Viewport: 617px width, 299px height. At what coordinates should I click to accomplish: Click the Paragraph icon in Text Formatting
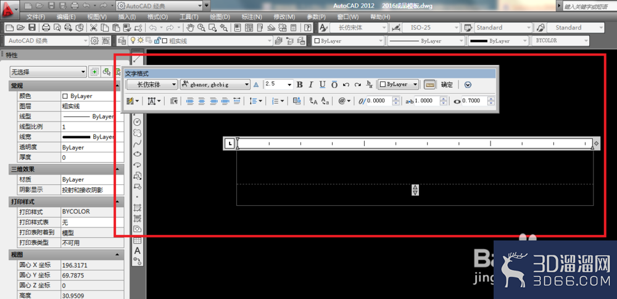point(174,101)
